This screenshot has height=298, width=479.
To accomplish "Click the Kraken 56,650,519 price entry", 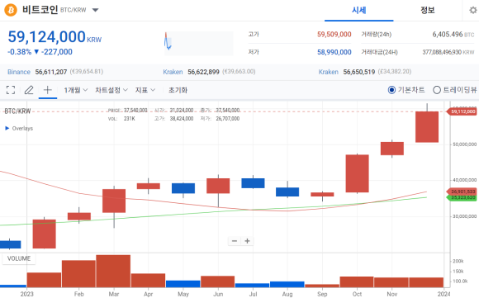I will [365, 72].
